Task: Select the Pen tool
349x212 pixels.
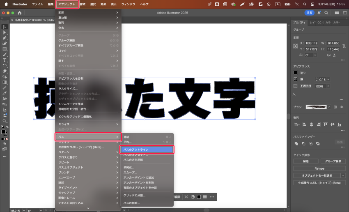Action: tap(5, 38)
